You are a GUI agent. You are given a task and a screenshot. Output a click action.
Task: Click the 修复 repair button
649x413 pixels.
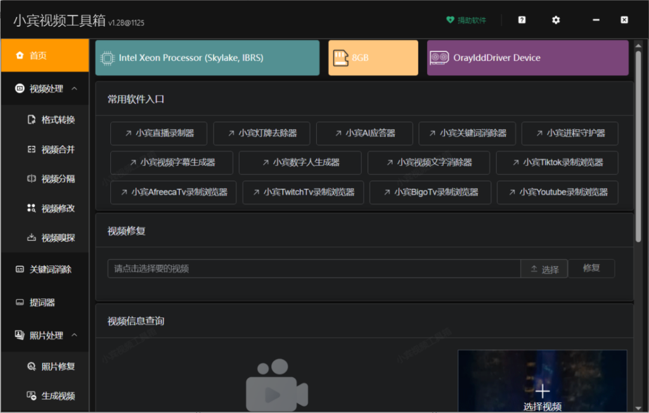tap(591, 268)
